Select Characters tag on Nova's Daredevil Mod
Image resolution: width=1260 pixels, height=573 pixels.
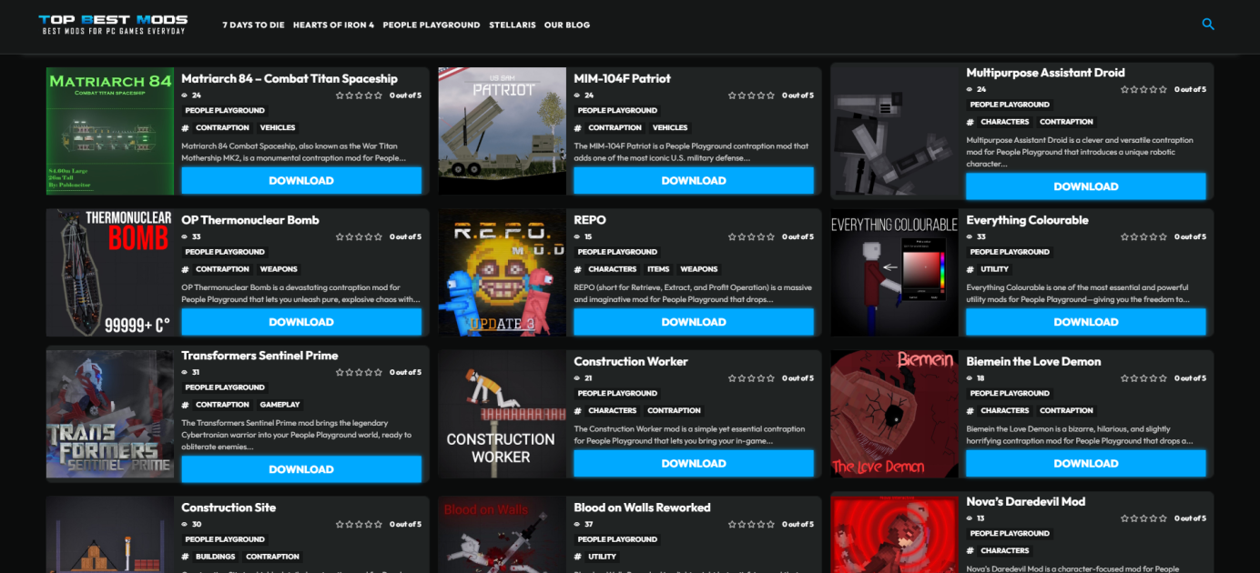pyautogui.click(x=1005, y=551)
